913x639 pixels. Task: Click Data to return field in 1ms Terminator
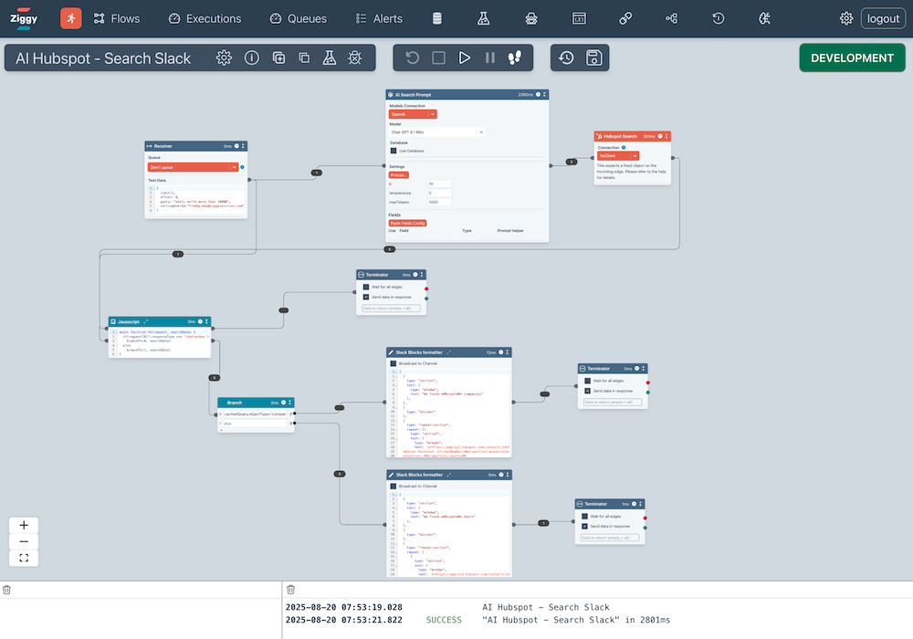[610, 538]
